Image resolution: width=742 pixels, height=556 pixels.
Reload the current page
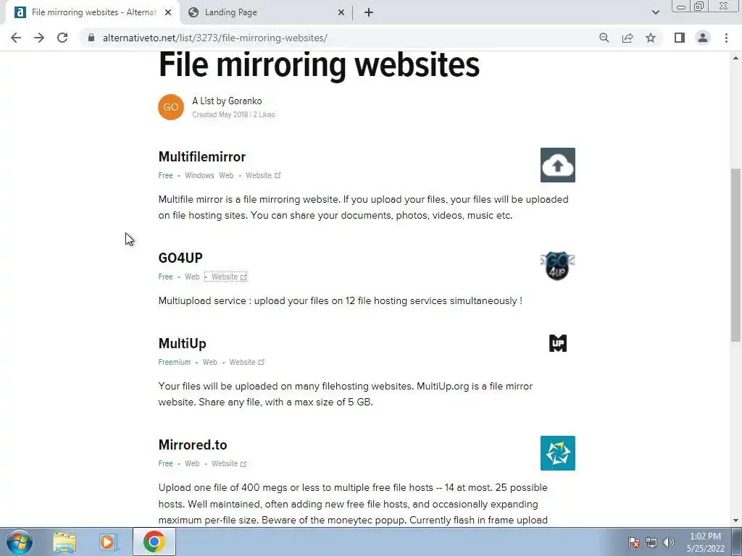(62, 38)
